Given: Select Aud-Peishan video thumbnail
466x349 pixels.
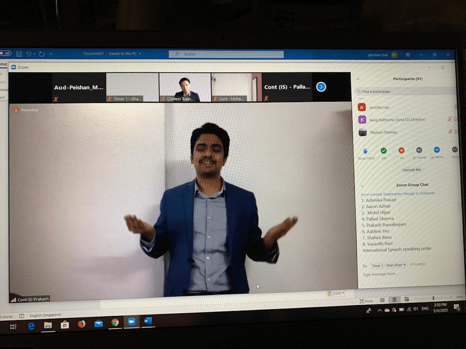Looking at the screenshot, I should pyautogui.click(x=79, y=87).
